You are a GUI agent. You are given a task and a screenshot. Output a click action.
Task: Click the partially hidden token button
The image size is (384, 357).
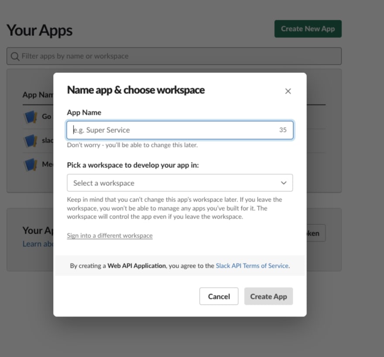coord(316,233)
